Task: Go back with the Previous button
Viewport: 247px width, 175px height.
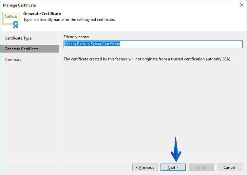Action: (x=145, y=167)
